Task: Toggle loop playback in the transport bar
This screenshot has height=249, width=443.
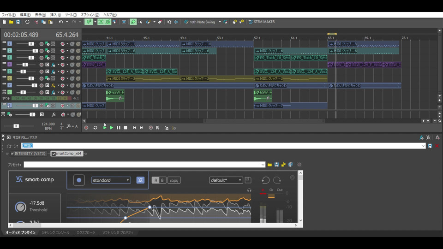Action: [x=96, y=128]
